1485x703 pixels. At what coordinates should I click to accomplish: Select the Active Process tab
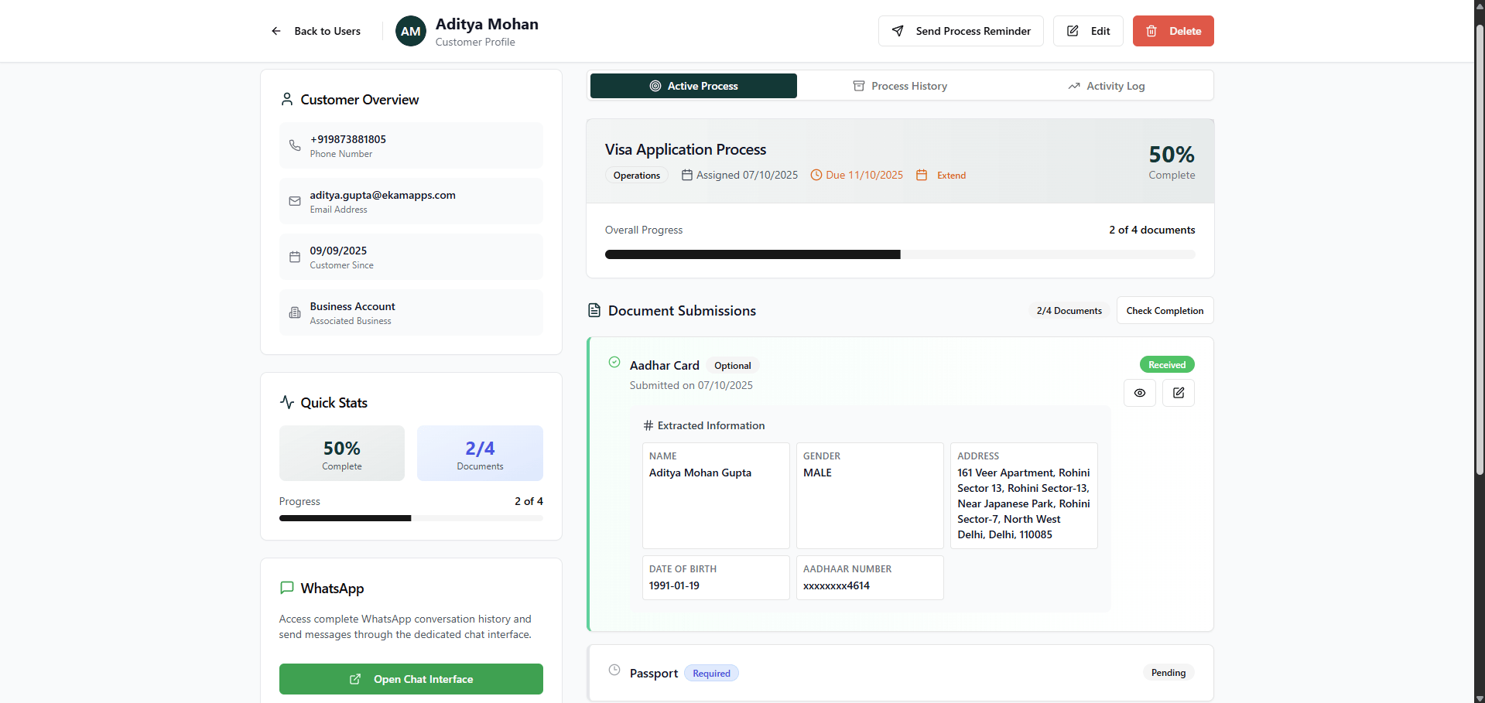[693, 86]
